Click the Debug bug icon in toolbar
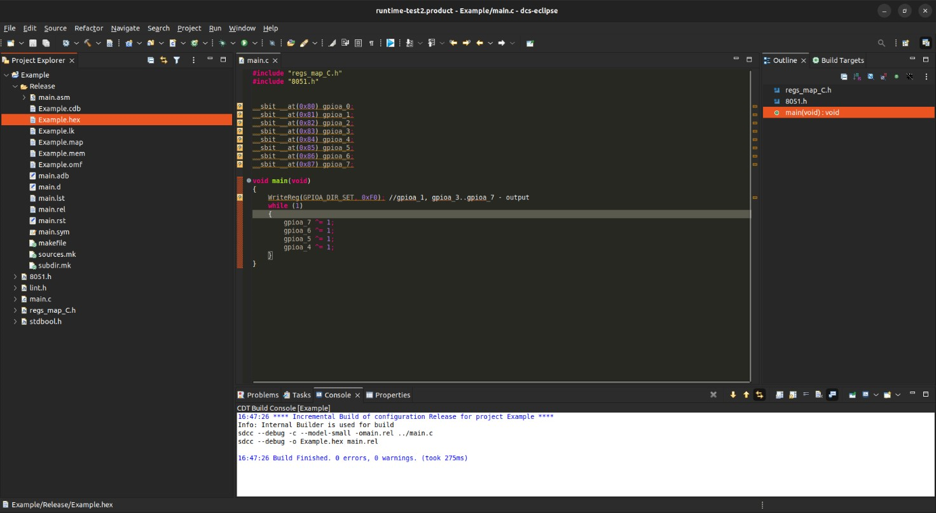 [x=223, y=43]
